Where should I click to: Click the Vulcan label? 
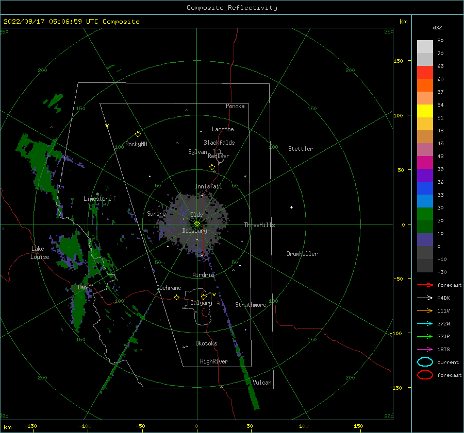(x=262, y=383)
